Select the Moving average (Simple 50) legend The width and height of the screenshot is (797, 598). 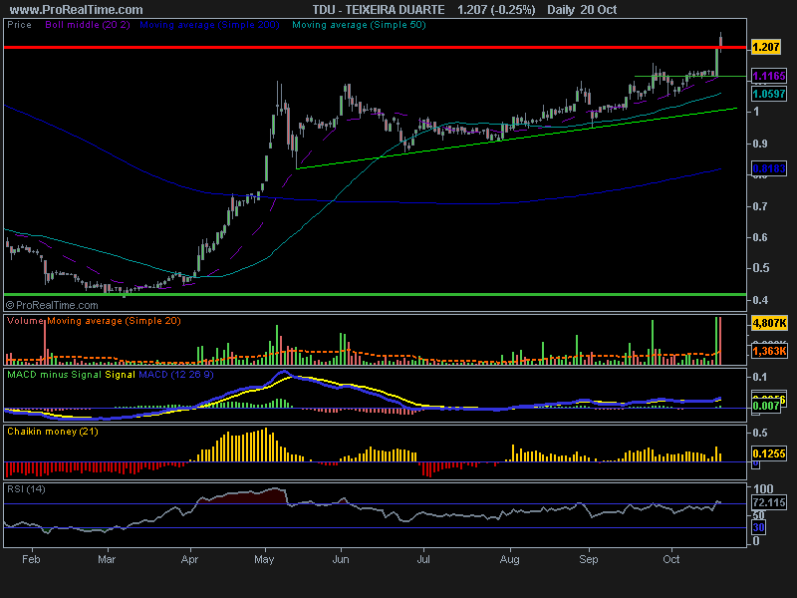pos(359,25)
